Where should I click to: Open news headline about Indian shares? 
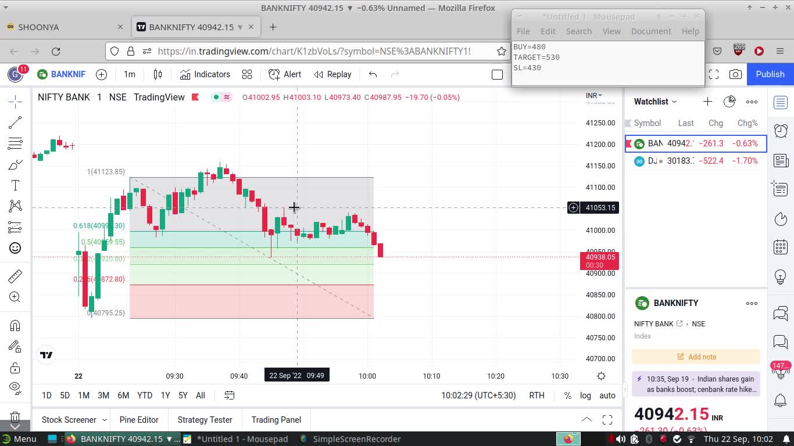(x=696, y=384)
